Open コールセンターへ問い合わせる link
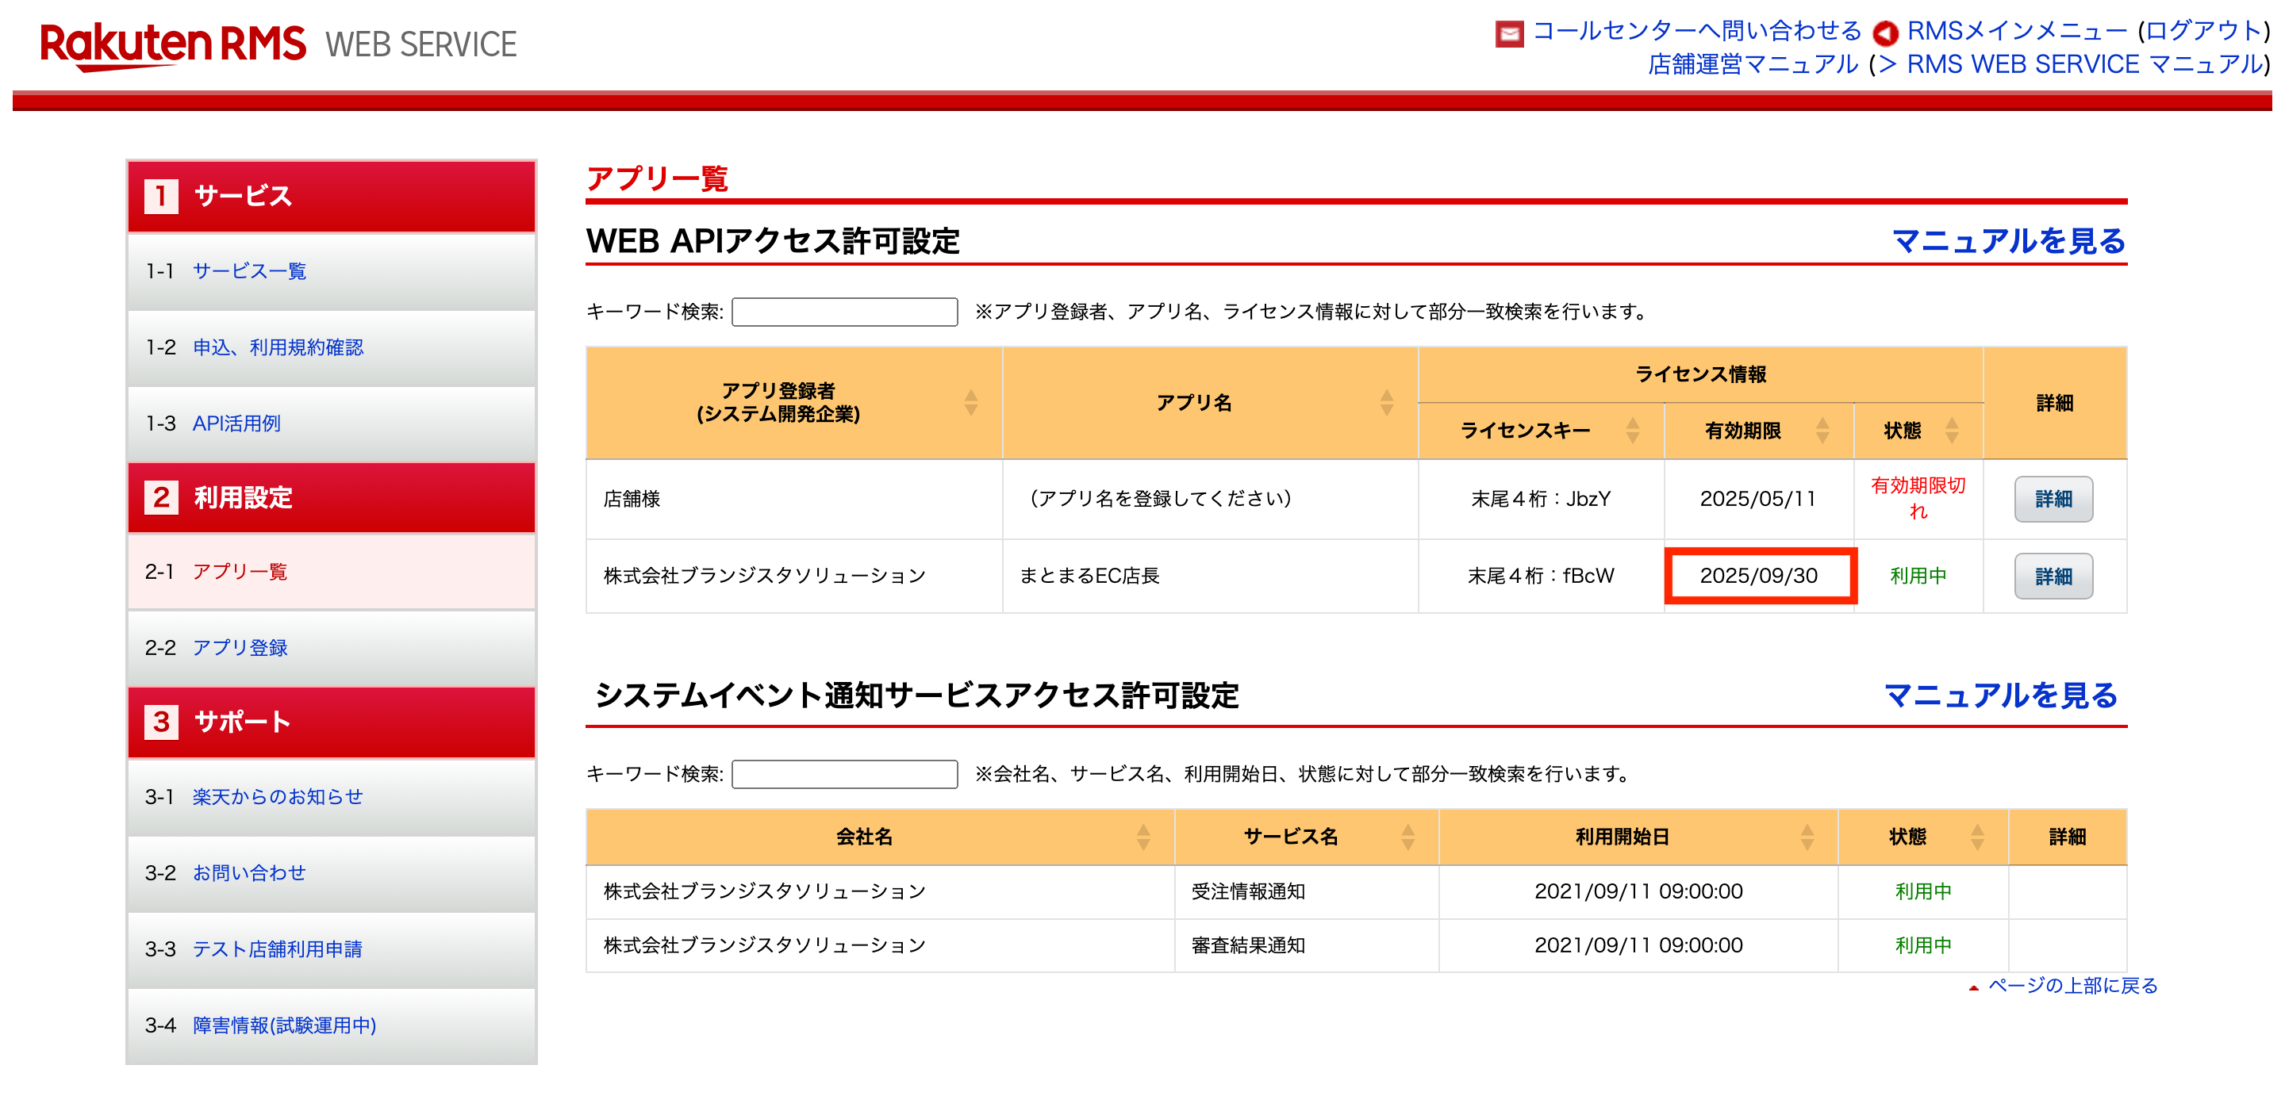The width and height of the screenshot is (2285, 1115). [1697, 31]
